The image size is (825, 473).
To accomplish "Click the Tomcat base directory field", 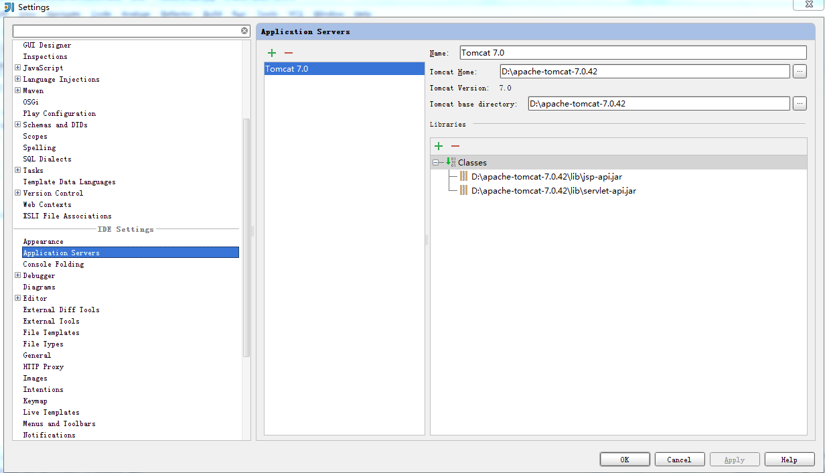I will (x=659, y=104).
